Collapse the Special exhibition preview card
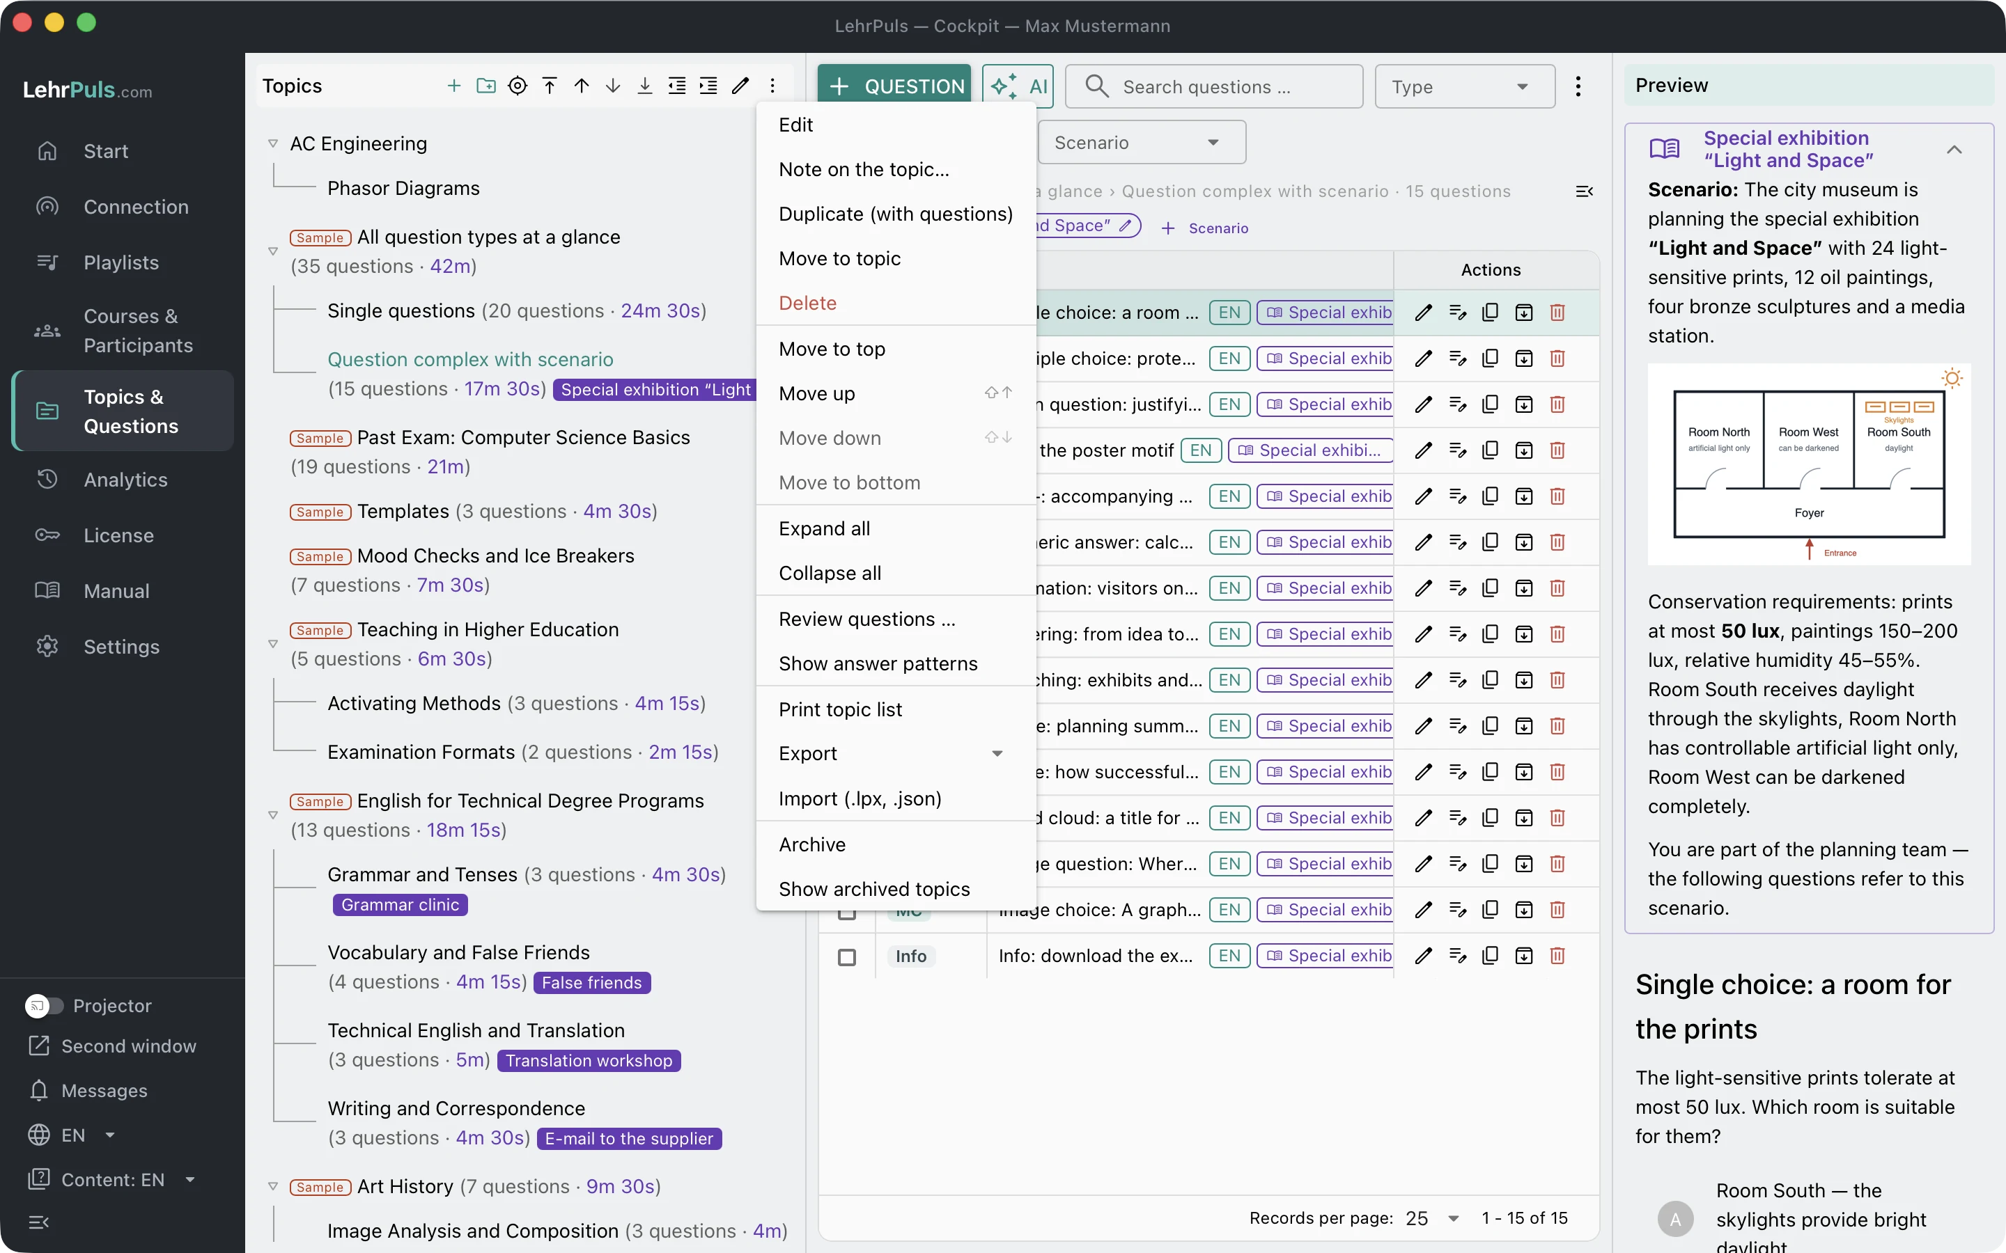This screenshot has width=2006, height=1253. [1954, 149]
